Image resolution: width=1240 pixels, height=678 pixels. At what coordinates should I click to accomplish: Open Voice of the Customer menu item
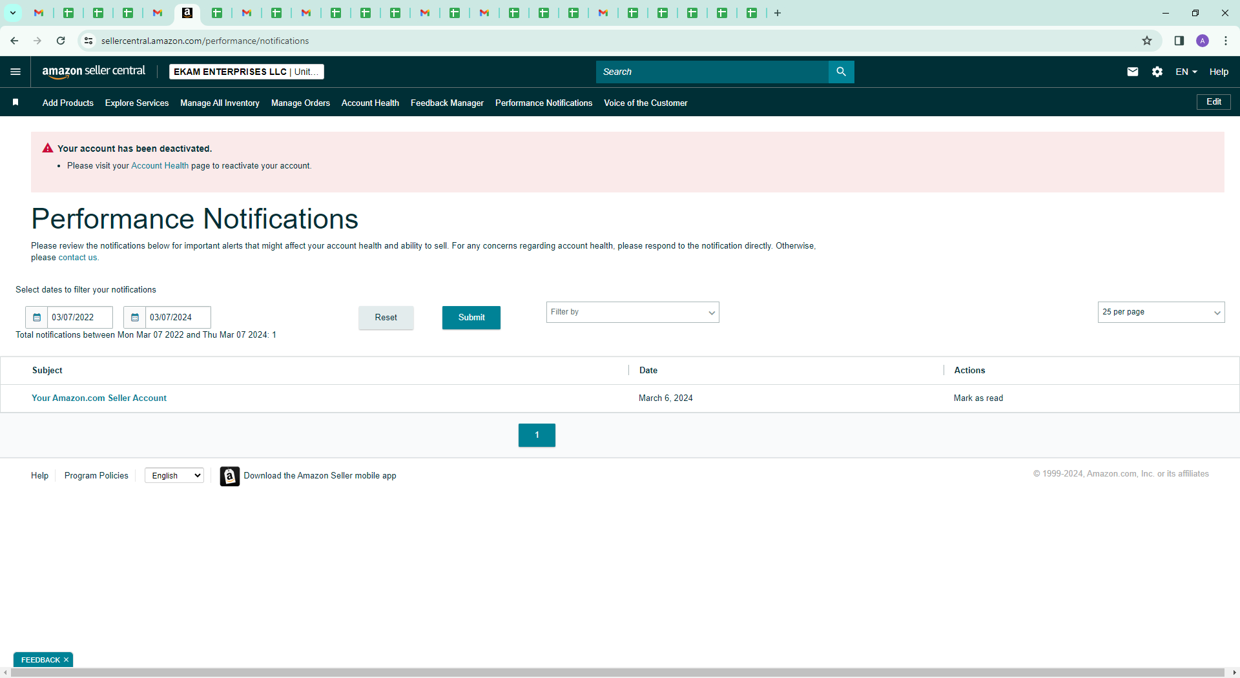[x=646, y=103]
